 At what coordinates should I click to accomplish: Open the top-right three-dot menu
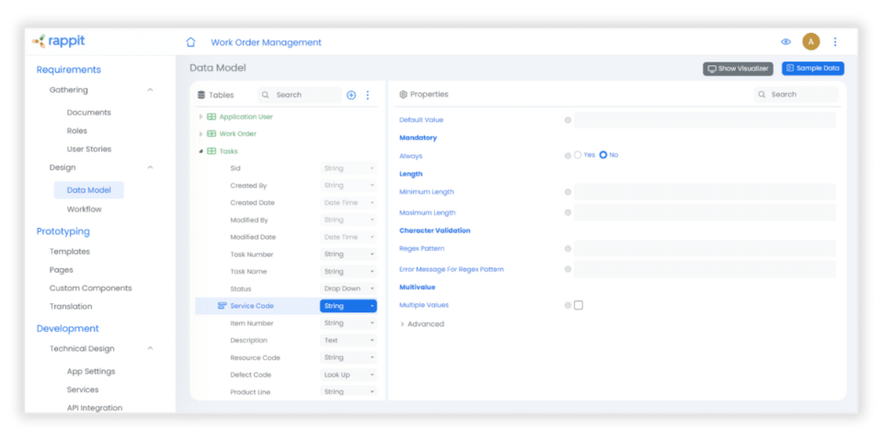[x=835, y=42]
